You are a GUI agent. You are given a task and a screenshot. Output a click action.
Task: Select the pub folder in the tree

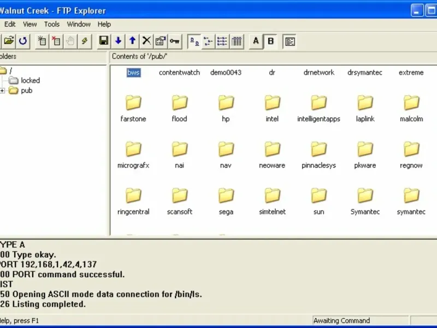pos(27,91)
